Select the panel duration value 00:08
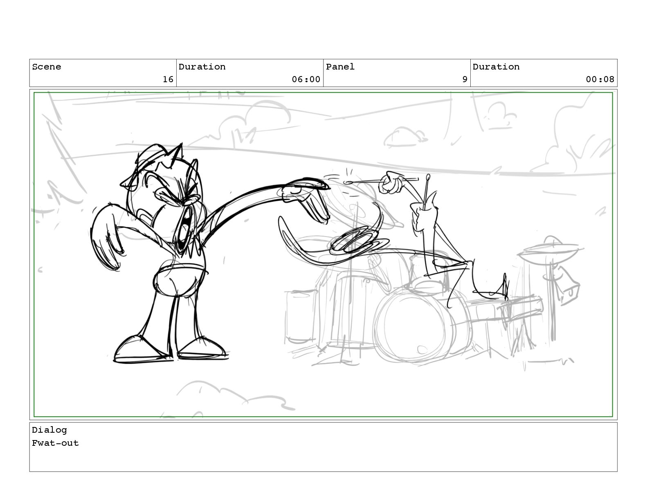 pos(600,79)
